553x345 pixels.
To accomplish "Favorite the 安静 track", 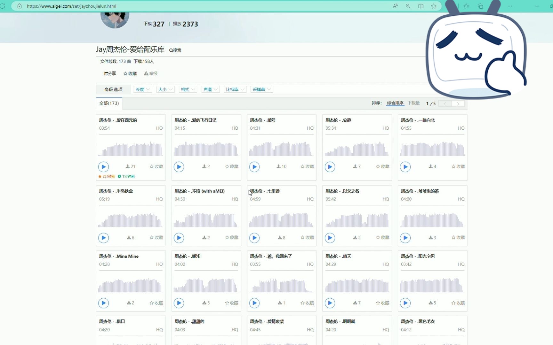I will (383, 166).
